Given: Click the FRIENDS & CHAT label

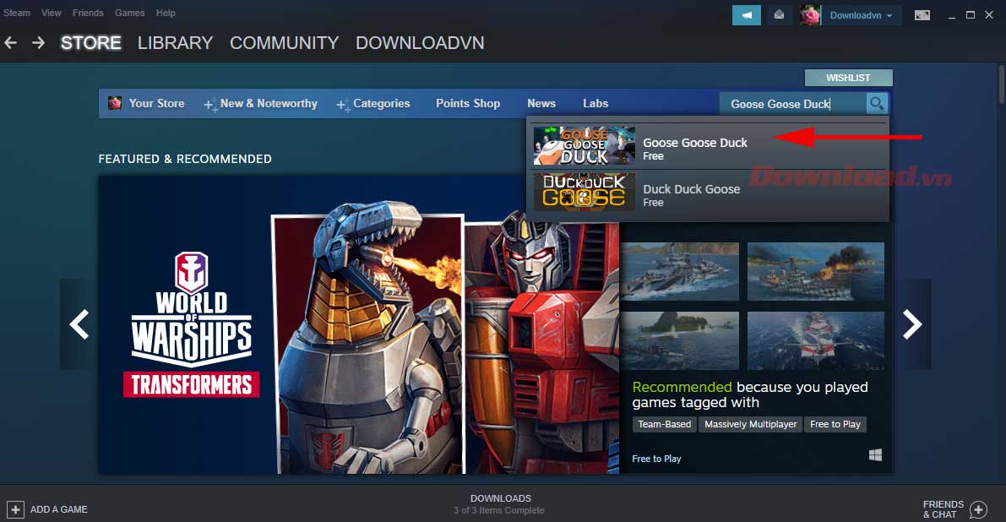Looking at the screenshot, I should point(943,510).
